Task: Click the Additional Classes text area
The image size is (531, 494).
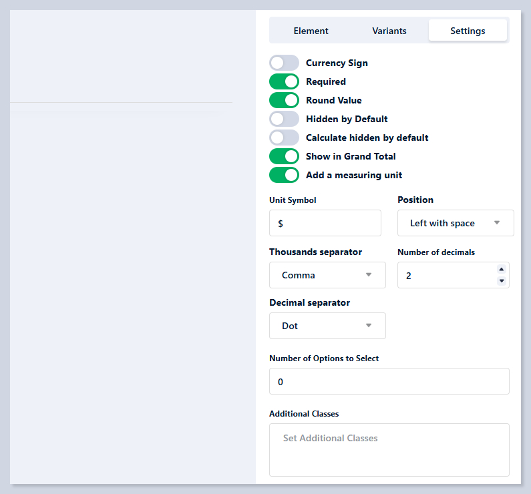Action: point(389,449)
